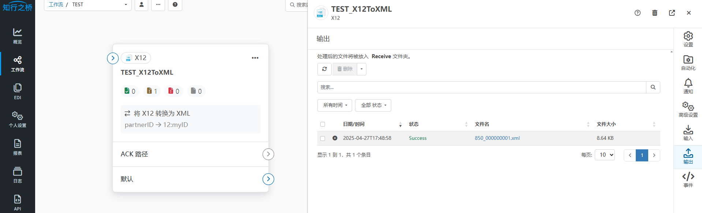Open the EDI section in sidebar
Image resolution: width=702 pixels, height=213 pixels.
pyautogui.click(x=17, y=91)
